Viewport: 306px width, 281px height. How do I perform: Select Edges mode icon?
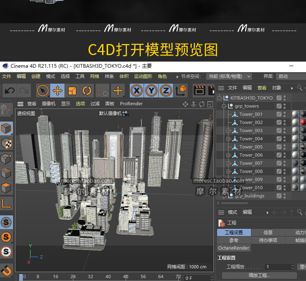coord(6,173)
